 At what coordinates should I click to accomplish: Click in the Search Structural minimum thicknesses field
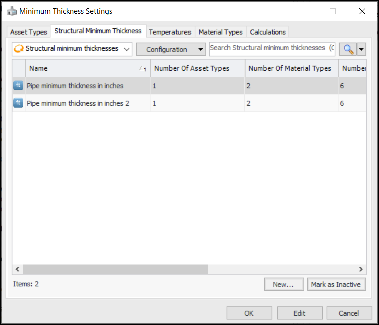pos(272,48)
